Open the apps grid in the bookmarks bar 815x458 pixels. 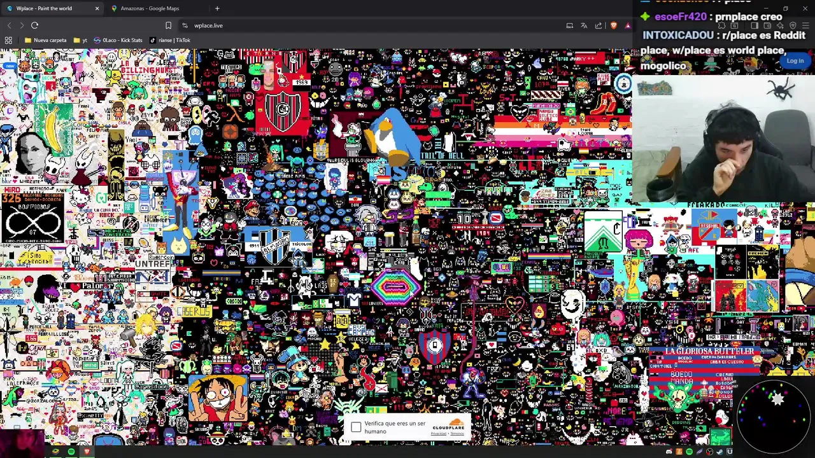[x=8, y=40]
